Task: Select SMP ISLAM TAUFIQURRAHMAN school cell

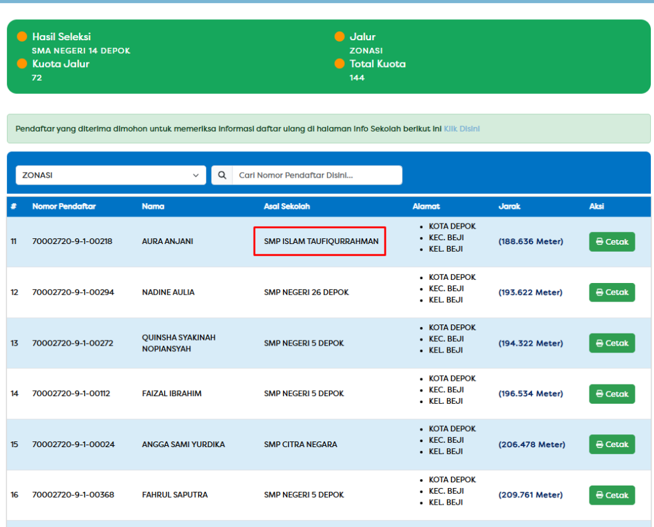Action: pyautogui.click(x=321, y=241)
